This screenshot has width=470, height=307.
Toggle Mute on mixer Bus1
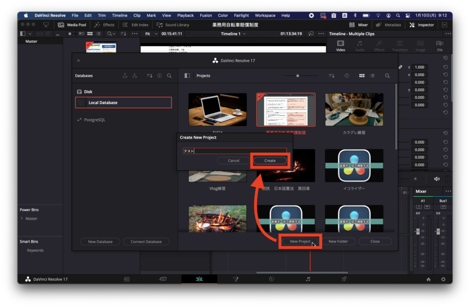coord(443,206)
